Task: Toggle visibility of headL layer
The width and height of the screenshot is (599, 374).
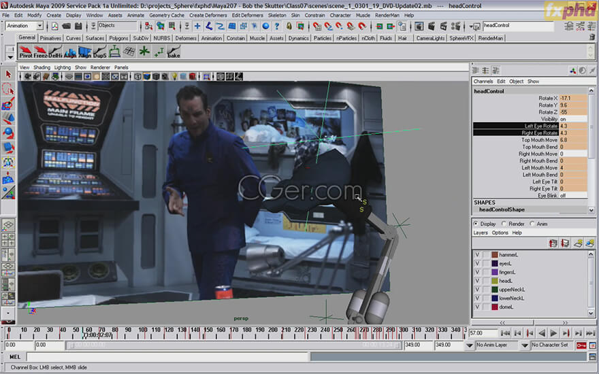Action: (477, 281)
